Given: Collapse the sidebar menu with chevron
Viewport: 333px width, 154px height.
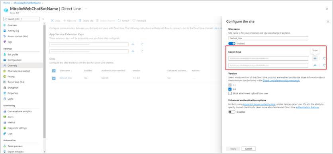Looking at the screenshot, I should [x=43, y=19].
